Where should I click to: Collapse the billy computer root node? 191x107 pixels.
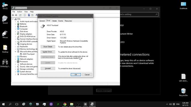tap(13, 19)
